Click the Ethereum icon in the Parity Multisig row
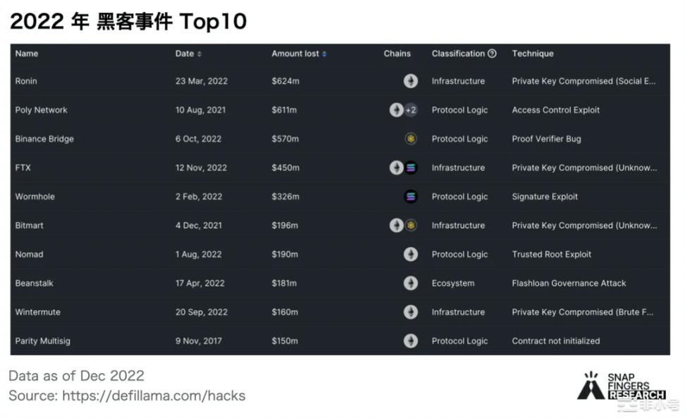Viewport: 685px width, 418px height. (410, 341)
